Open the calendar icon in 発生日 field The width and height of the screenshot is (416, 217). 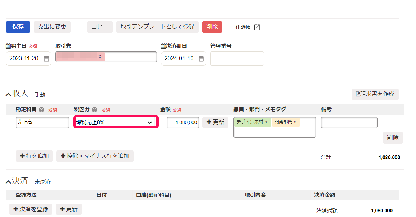[x=47, y=59]
